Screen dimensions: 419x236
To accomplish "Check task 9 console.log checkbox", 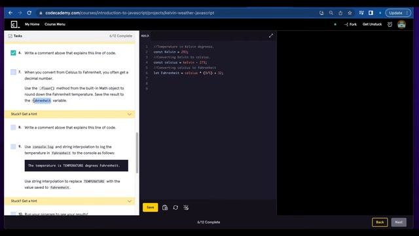I will pyautogui.click(x=13, y=147).
